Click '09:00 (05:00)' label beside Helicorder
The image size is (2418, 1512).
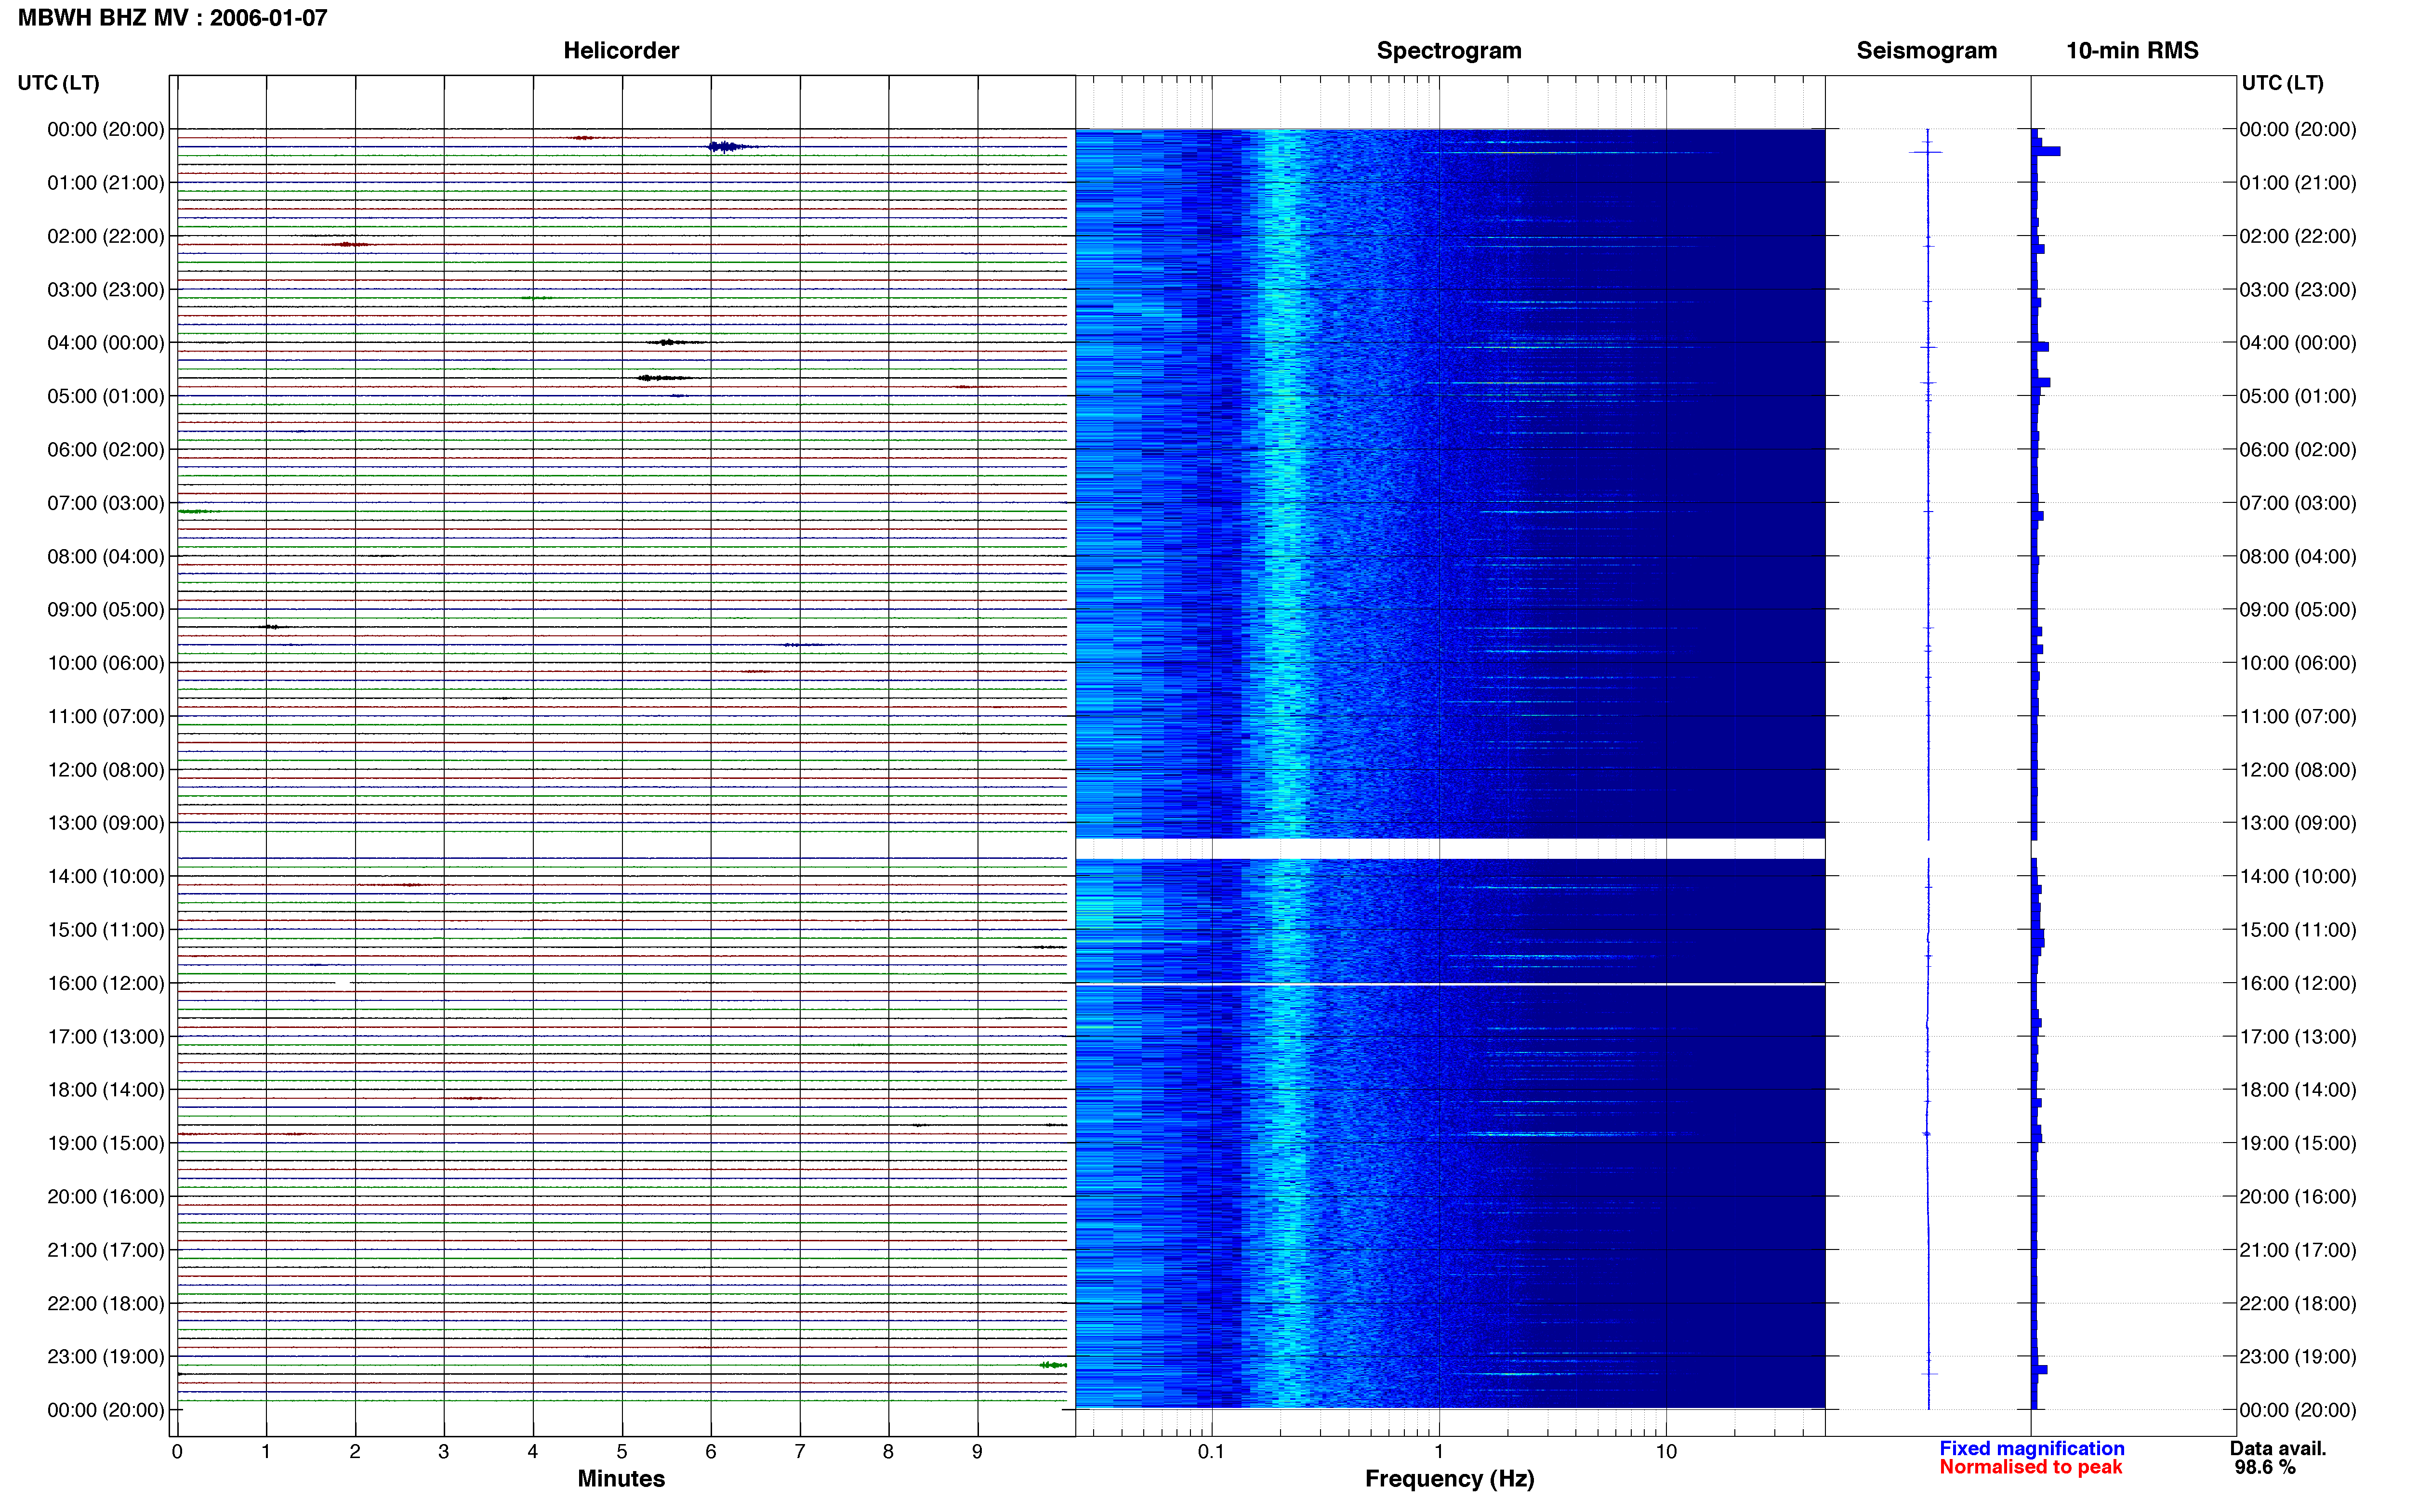click(105, 610)
